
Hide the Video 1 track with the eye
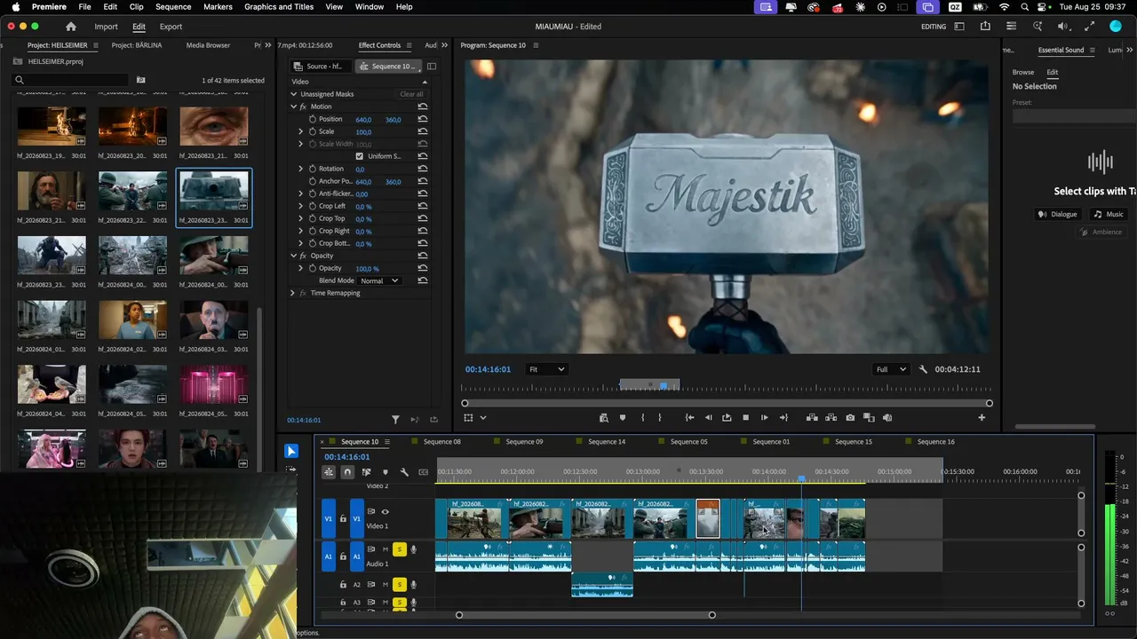coord(385,511)
